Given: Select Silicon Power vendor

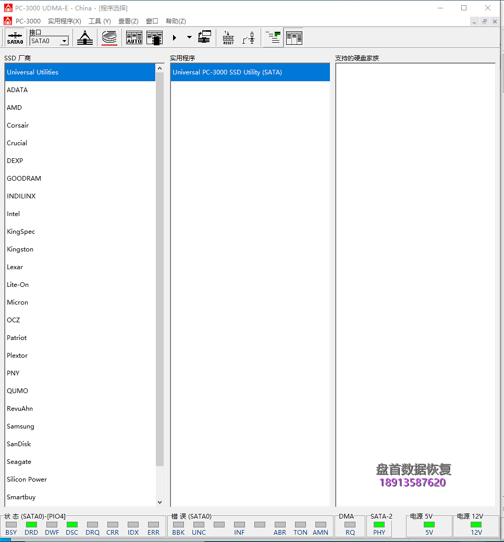Looking at the screenshot, I should pyautogui.click(x=80, y=479).
